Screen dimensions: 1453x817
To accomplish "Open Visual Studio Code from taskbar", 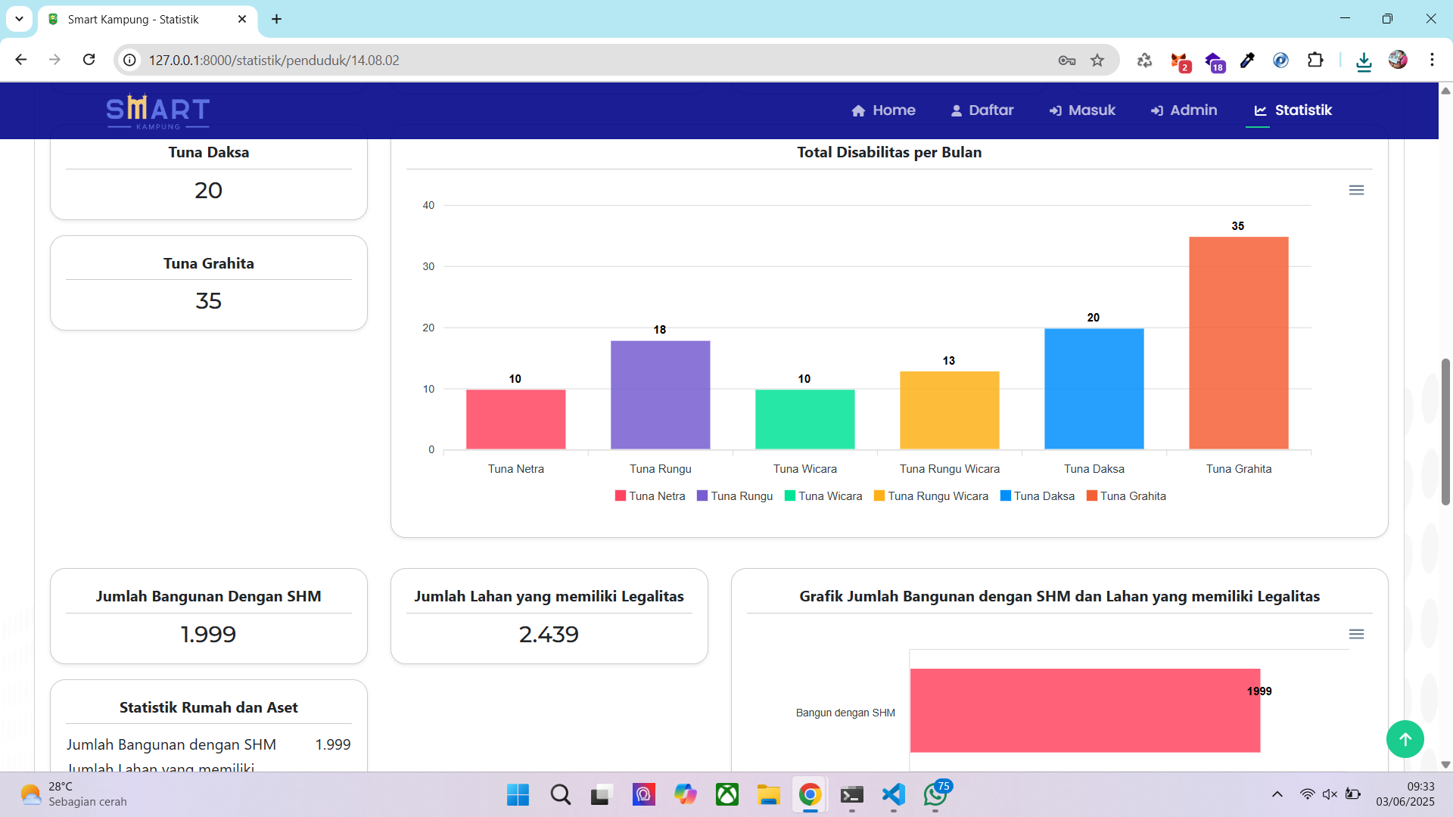I will click(893, 794).
